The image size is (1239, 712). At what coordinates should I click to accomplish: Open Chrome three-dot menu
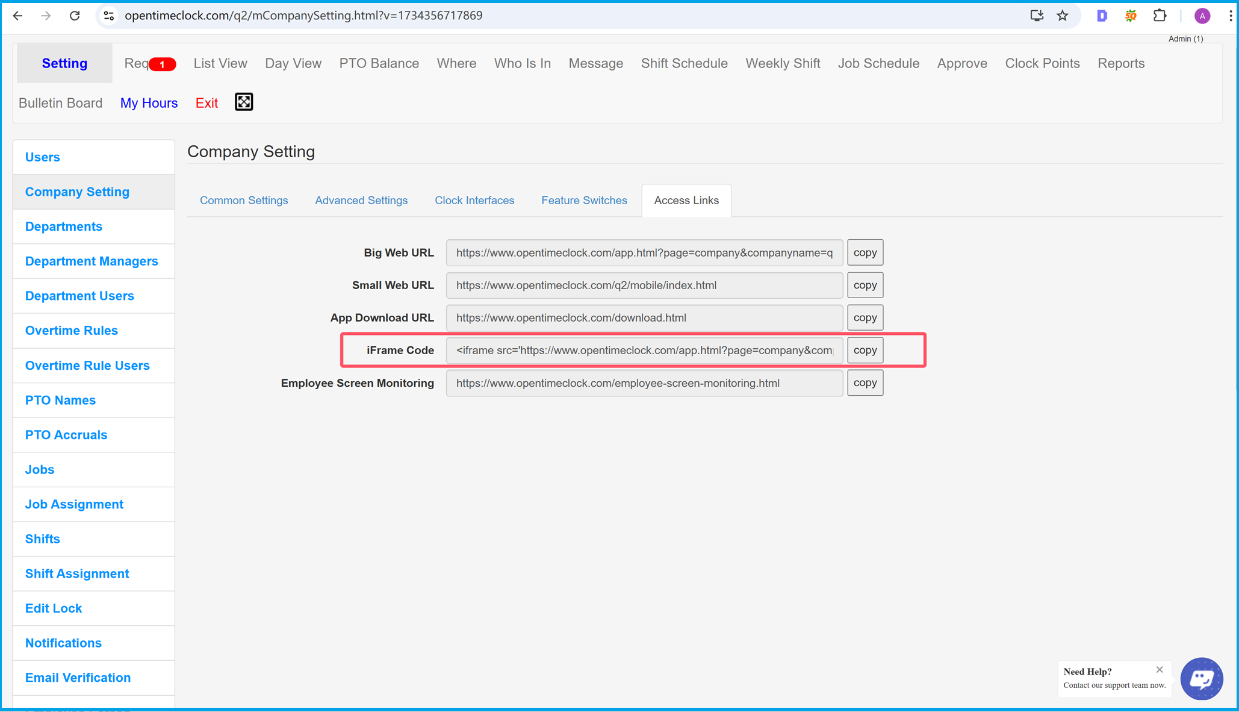coord(1231,16)
